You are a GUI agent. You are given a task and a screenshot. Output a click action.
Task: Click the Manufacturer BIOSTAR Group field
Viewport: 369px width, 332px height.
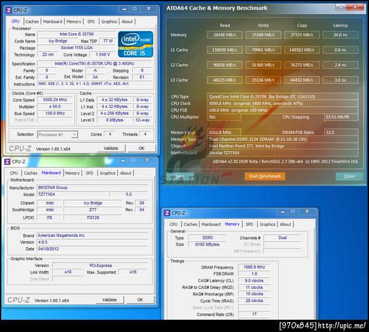(x=93, y=188)
